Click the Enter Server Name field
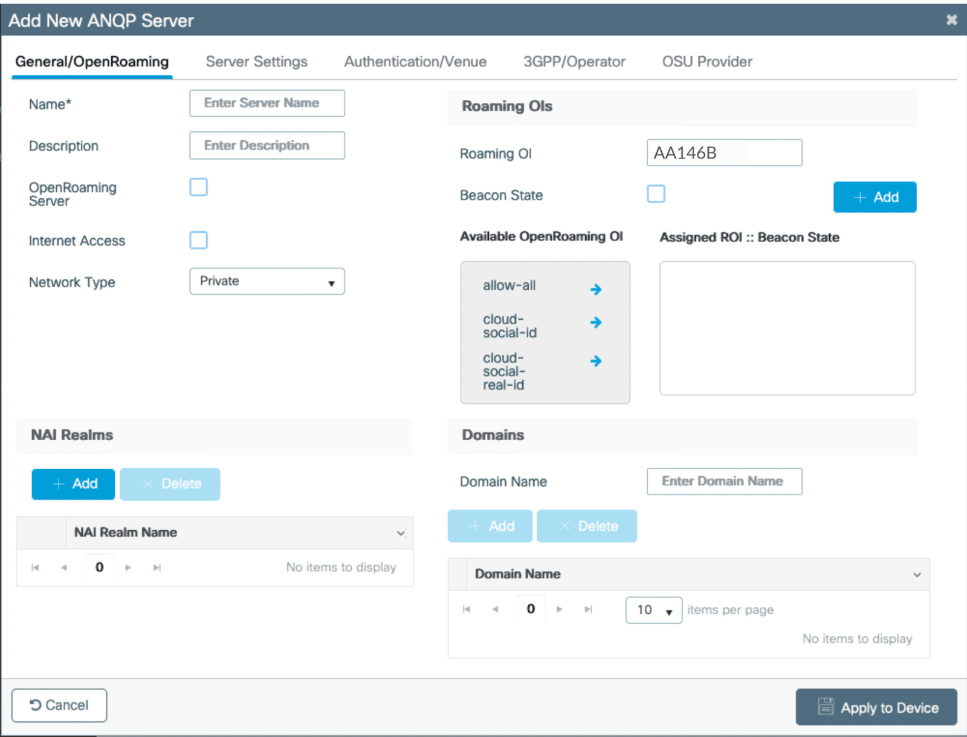 tap(267, 103)
